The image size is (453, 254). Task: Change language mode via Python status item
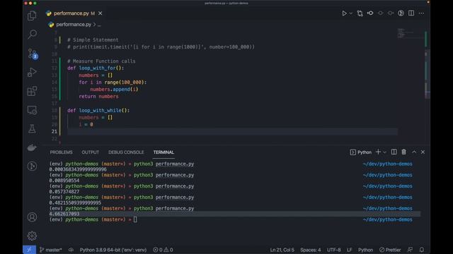[365, 250]
